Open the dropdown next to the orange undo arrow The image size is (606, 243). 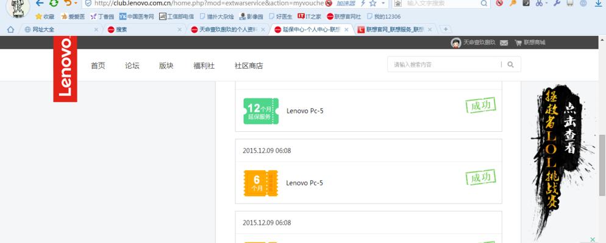tap(76, 3)
